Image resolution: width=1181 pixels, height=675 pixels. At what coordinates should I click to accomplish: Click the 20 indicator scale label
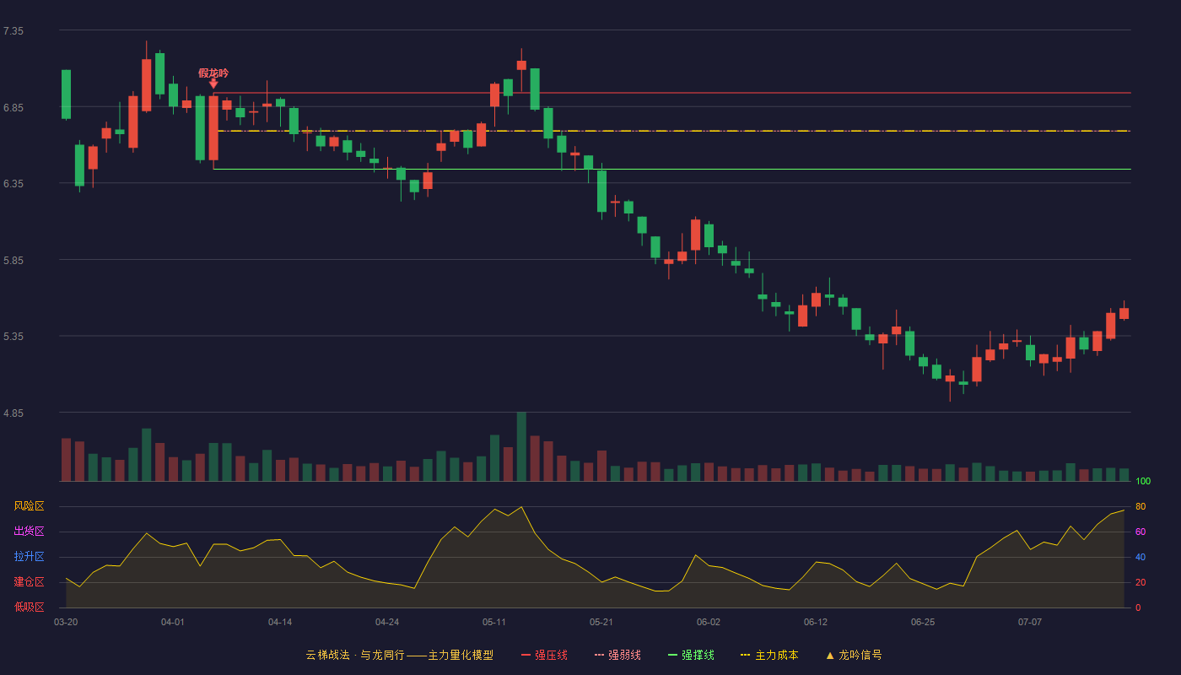click(1141, 582)
